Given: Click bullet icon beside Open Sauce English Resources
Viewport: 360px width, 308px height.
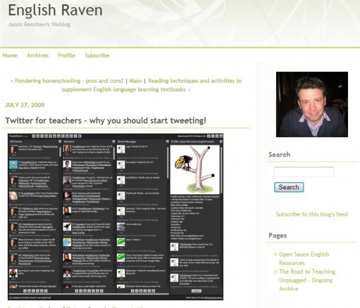Looking at the screenshot, I should (275, 254).
